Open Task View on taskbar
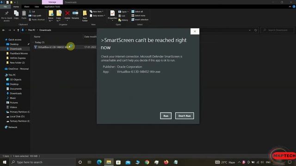Viewport: 296px width, 166px height. point(89,162)
